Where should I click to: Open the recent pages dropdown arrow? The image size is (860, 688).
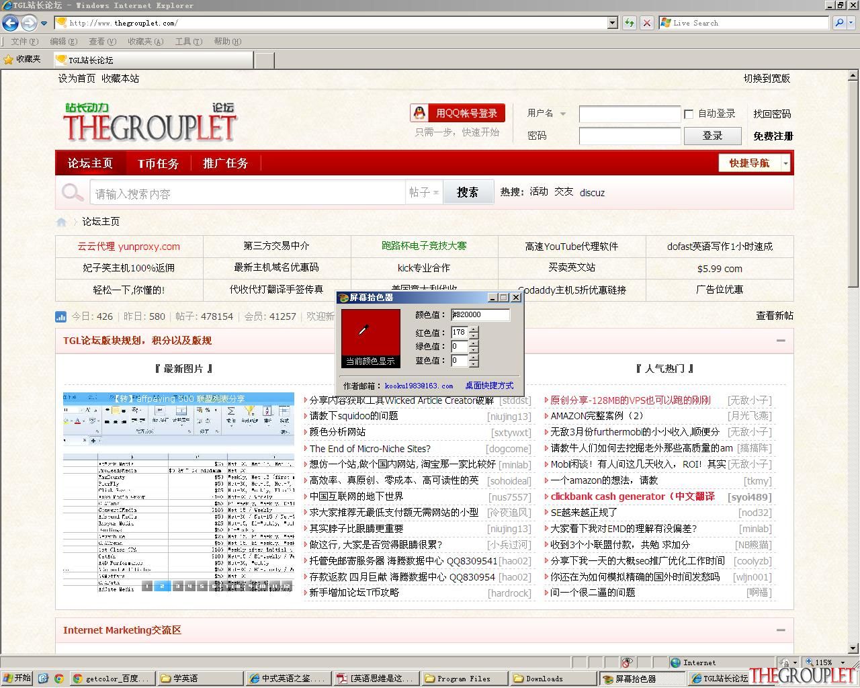[x=44, y=23]
